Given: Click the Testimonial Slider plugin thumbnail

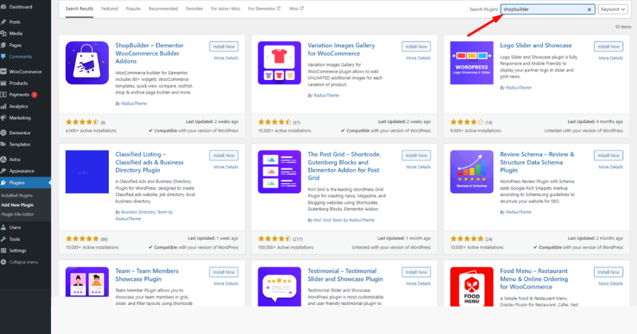Looking at the screenshot, I should pyautogui.click(x=279, y=287).
